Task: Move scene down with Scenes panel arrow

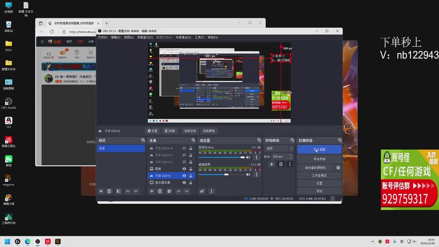Action: tap(136, 191)
